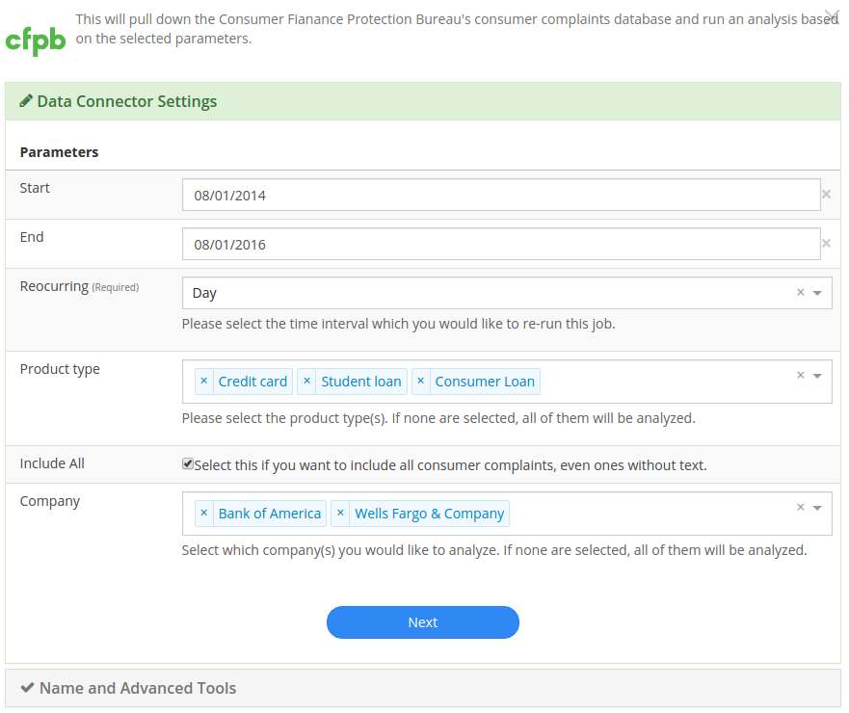
Task: Remove the Wells Fargo & Company tag
Action: (x=340, y=513)
